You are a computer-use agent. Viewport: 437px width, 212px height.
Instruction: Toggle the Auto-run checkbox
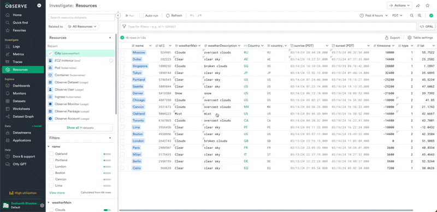[x=141, y=16]
